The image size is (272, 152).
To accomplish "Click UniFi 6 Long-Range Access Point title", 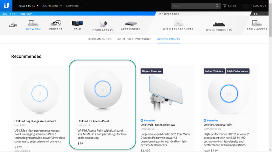I will 36,121.
